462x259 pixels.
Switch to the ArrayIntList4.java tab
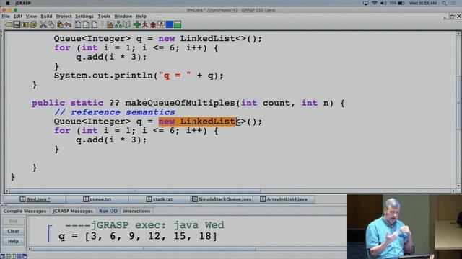click(284, 199)
